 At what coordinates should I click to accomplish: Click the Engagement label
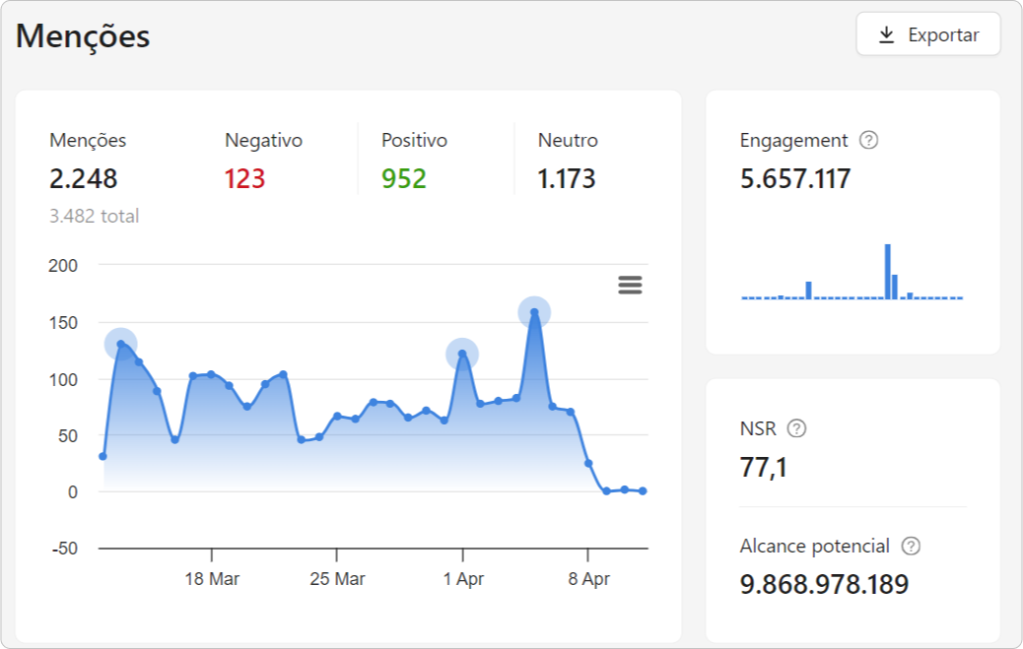793,141
